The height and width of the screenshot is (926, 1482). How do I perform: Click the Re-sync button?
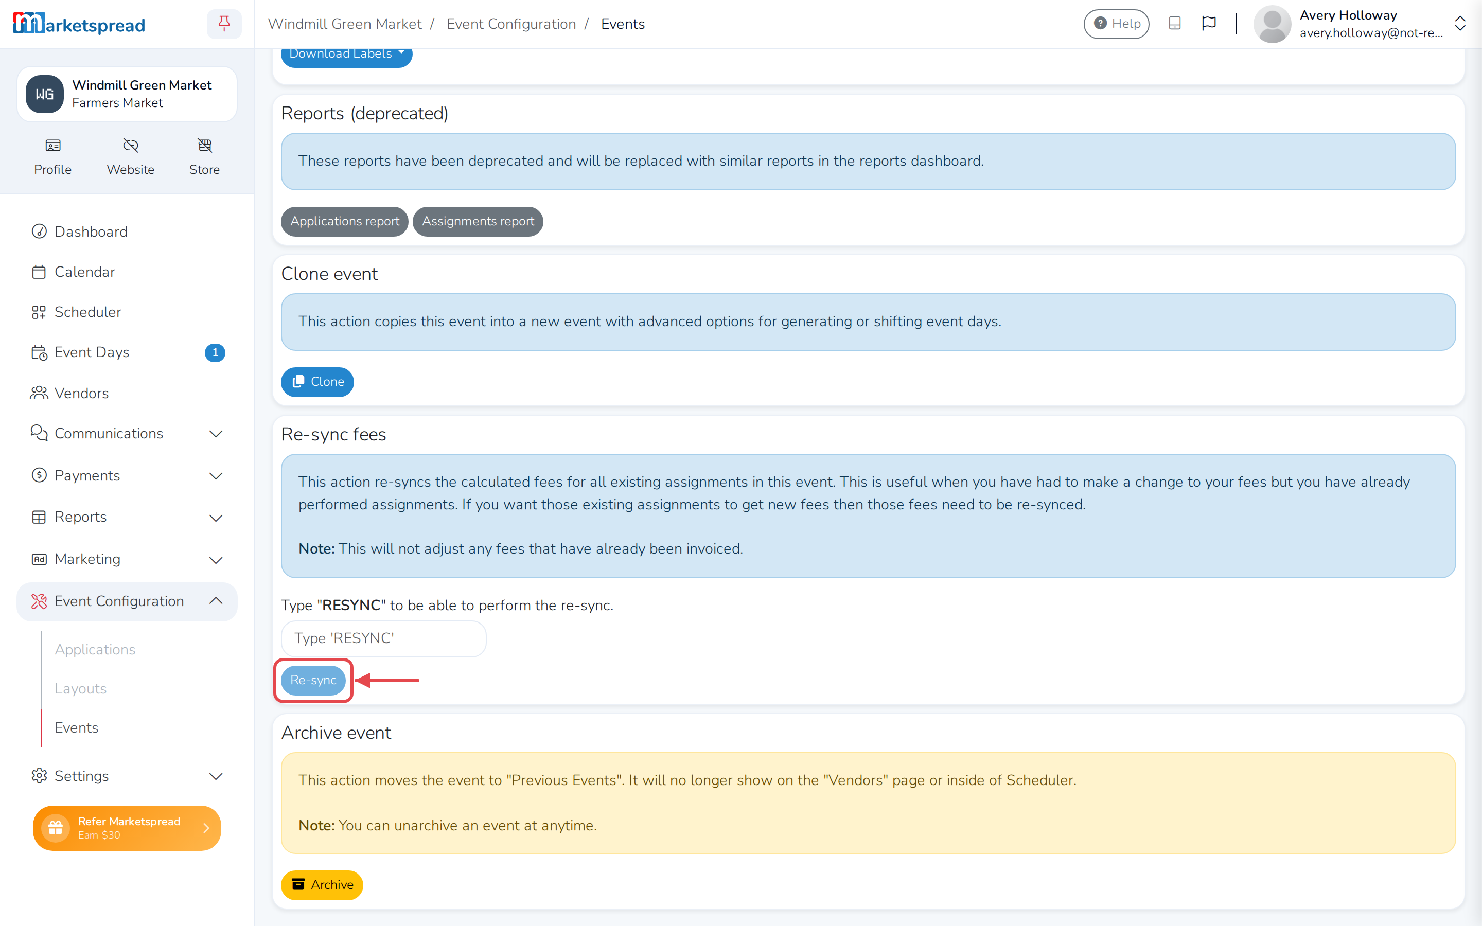(x=313, y=681)
